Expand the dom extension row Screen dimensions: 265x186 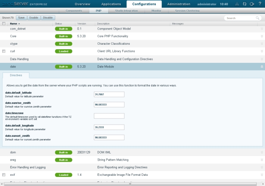click(262, 152)
